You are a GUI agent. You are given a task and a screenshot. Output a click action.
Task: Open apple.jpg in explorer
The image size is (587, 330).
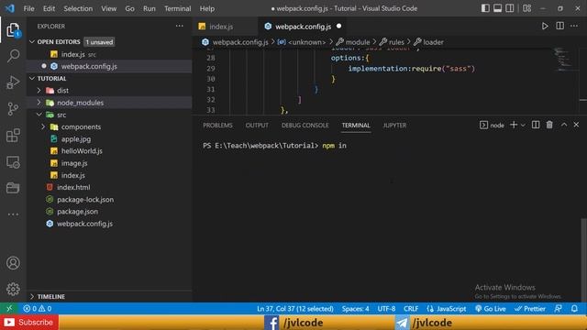pos(76,138)
